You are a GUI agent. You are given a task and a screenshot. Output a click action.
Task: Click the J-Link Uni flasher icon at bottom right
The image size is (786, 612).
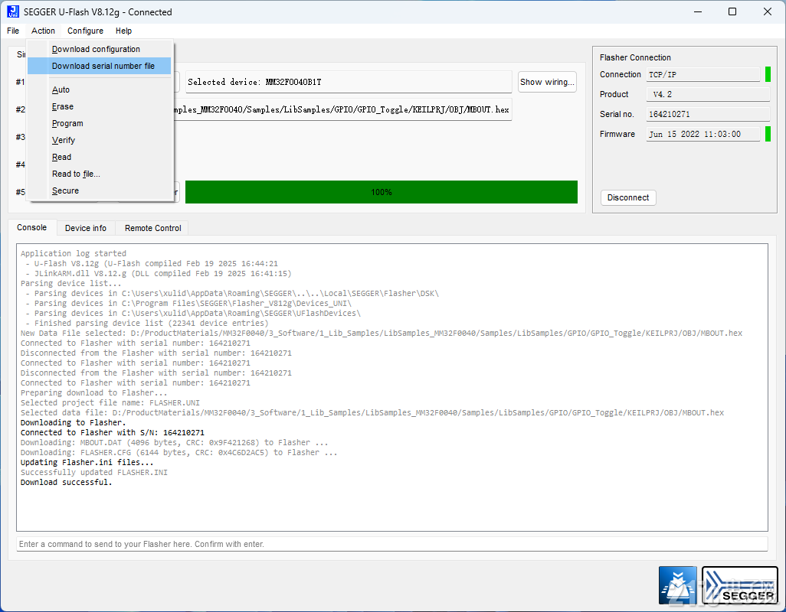(x=678, y=585)
